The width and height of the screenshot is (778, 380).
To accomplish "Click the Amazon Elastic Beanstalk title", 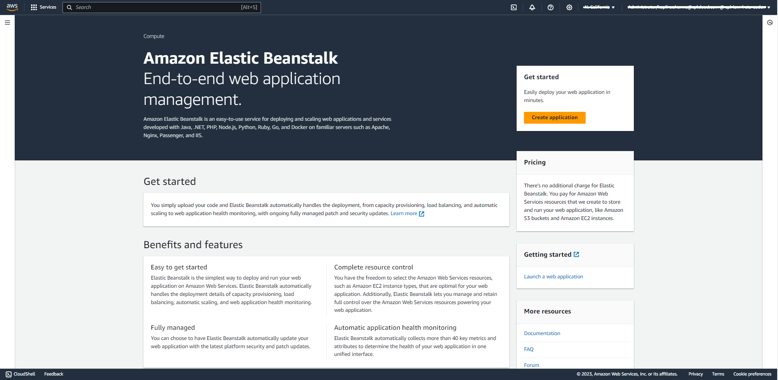I will tap(241, 58).
